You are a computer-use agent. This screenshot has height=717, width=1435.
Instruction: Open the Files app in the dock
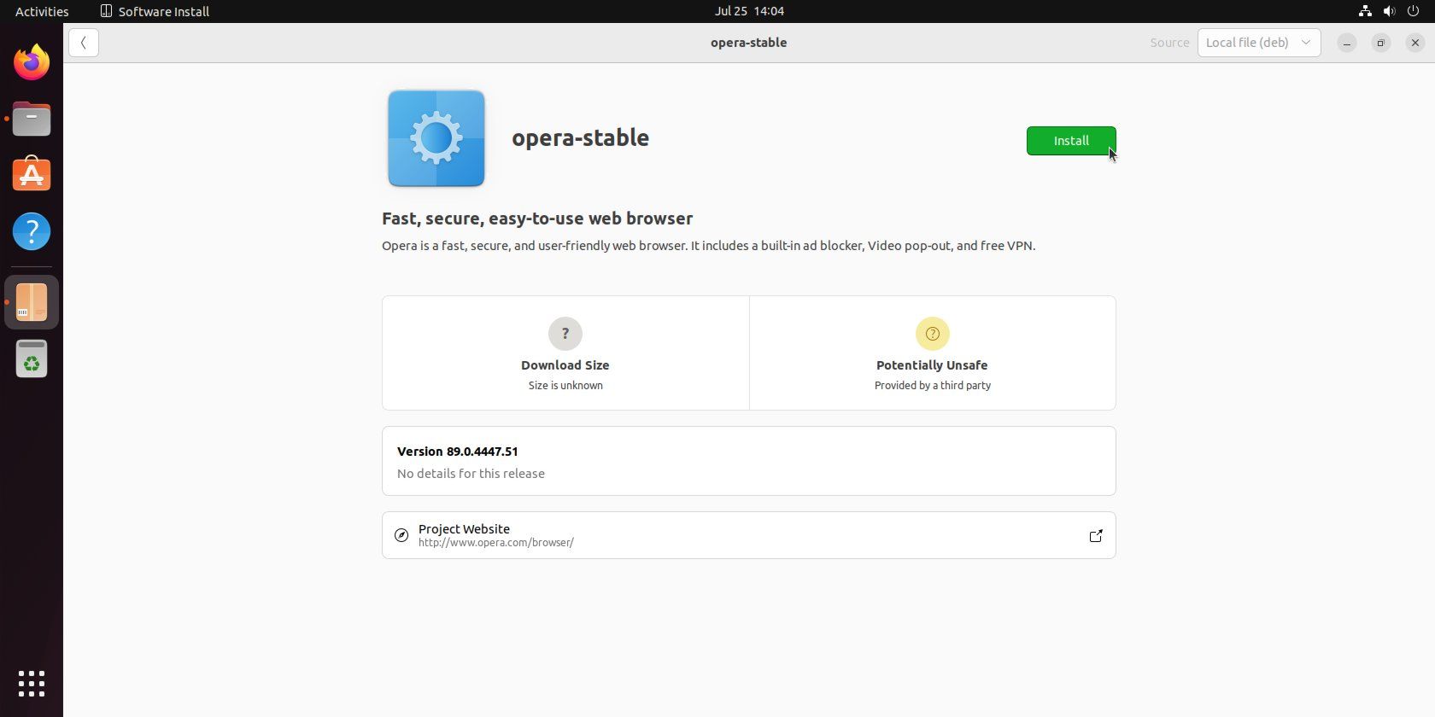32,119
